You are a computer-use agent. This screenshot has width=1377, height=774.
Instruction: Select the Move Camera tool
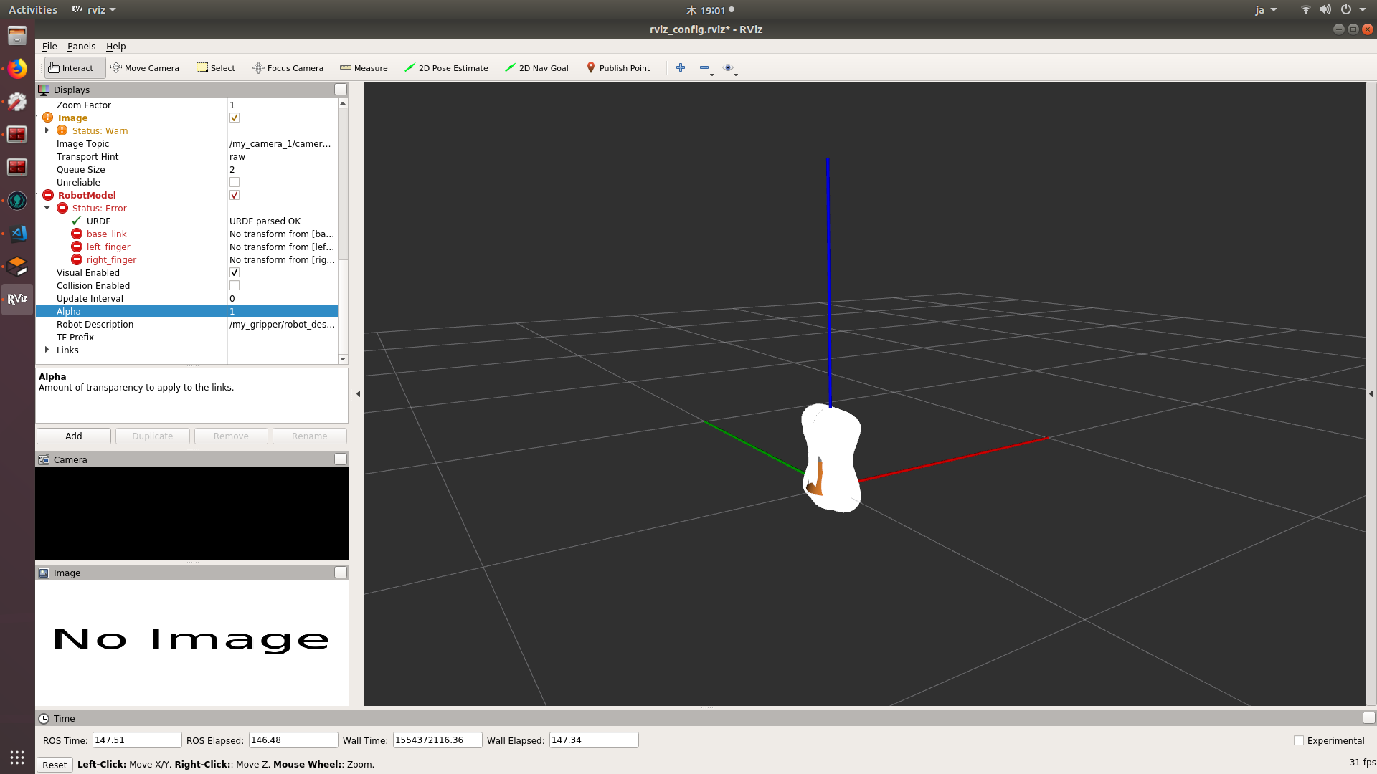click(x=145, y=68)
